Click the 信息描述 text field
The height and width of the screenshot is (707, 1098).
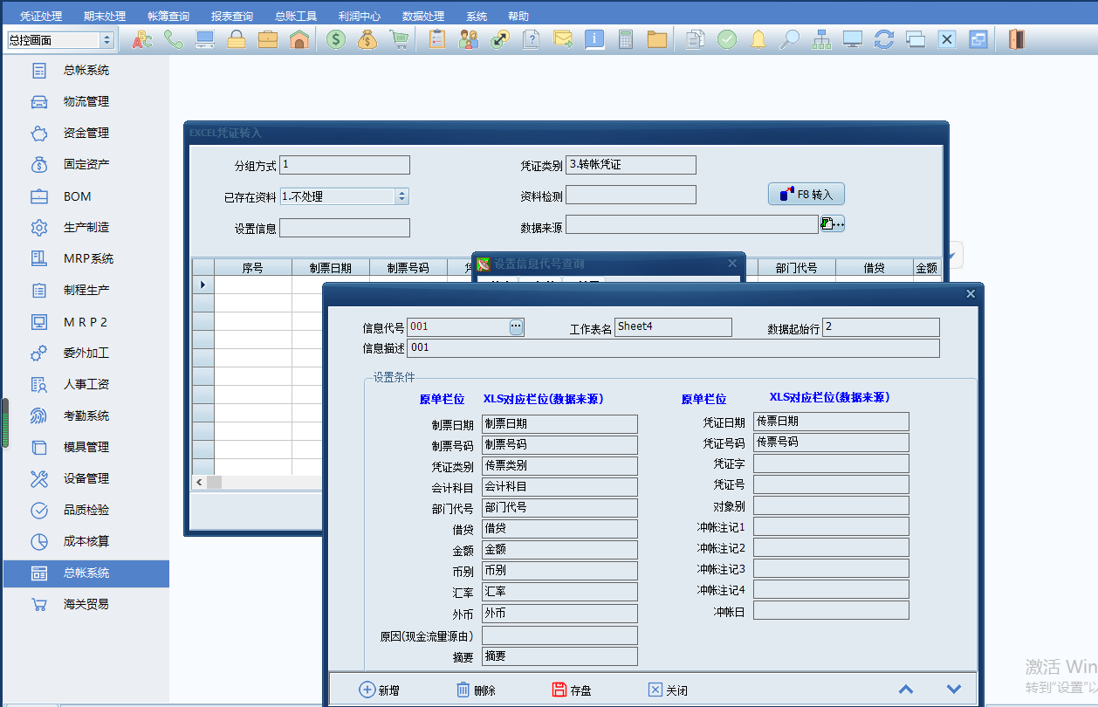(673, 348)
